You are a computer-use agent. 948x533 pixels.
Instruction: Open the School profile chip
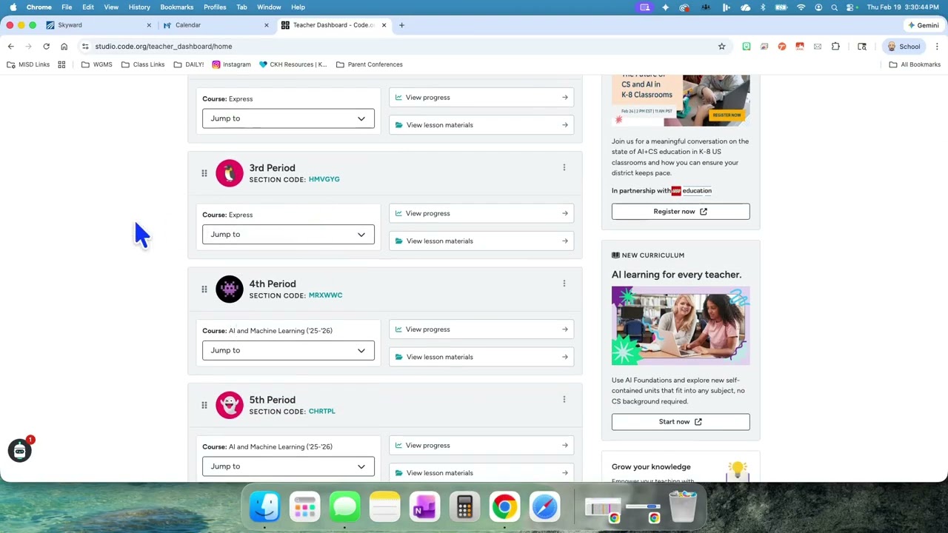[x=904, y=47]
